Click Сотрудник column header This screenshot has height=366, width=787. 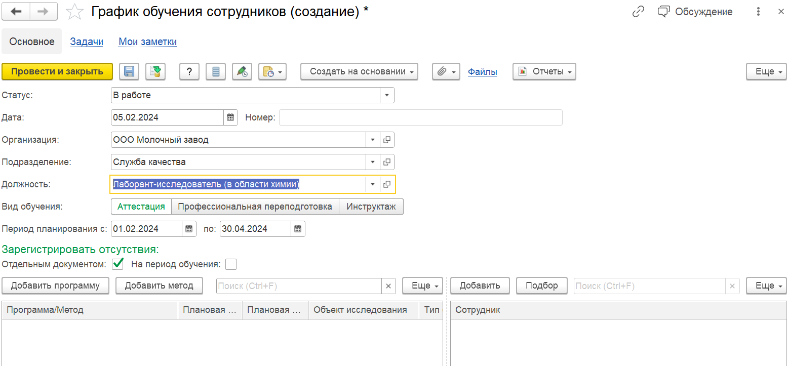(x=618, y=310)
